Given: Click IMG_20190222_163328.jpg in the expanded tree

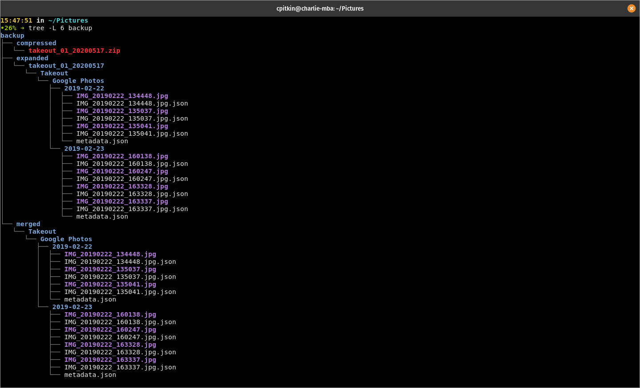Looking at the screenshot, I should coord(122,186).
